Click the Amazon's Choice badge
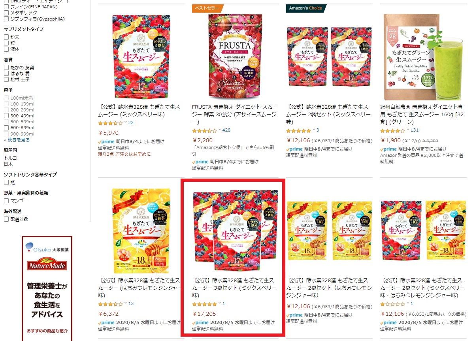The height and width of the screenshot is (341, 475). coord(305,8)
